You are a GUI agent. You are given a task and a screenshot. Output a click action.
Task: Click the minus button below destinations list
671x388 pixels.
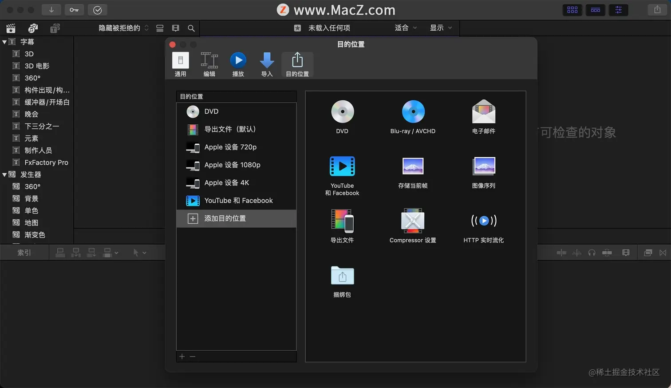193,356
